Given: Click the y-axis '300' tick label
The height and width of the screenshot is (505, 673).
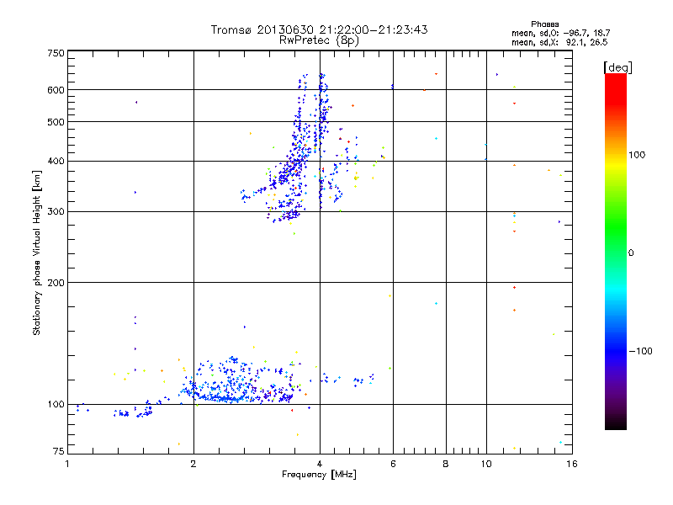Looking at the screenshot, I should point(56,212).
